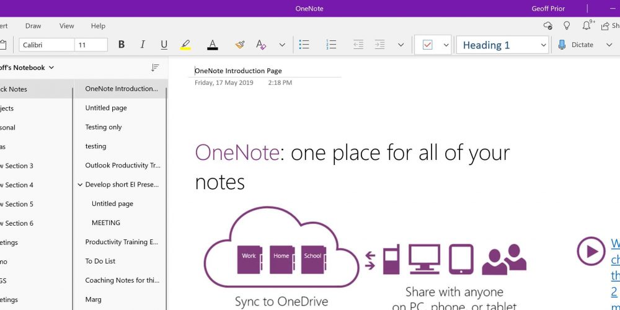Click the page time 2:18 PM

[x=280, y=82]
